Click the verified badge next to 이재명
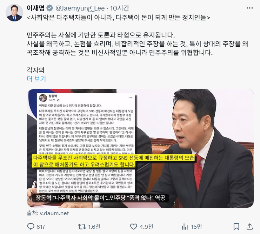 [x=49, y=8]
